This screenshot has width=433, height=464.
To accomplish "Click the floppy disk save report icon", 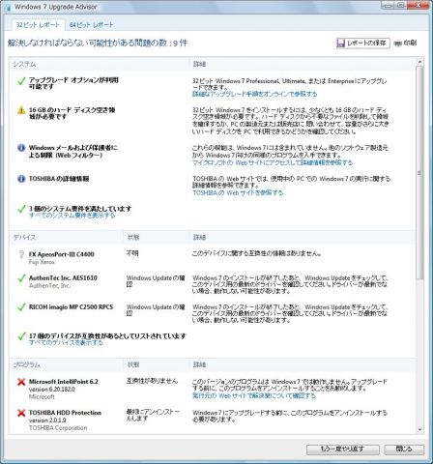I will pyautogui.click(x=341, y=43).
